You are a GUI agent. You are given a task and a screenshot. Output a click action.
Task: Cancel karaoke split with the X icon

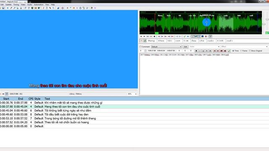pyautogui.click(x=141, y=41)
